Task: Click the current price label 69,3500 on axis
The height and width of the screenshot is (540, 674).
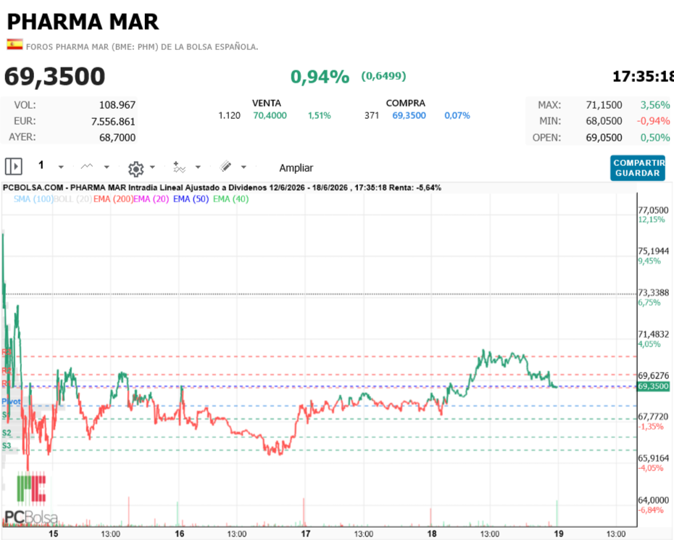Action: pyautogui.click(x=653, y=386)
